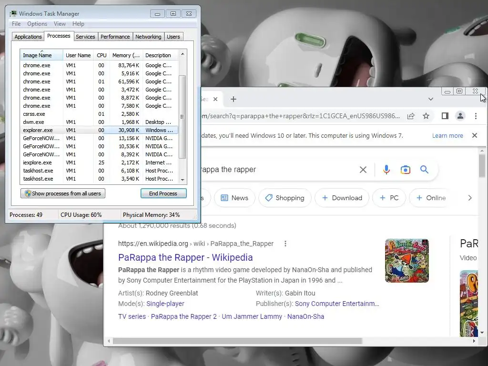This screenshot has height=366, width=488.
Task: Add Download to search refinements
Action: tap(342, 198)
